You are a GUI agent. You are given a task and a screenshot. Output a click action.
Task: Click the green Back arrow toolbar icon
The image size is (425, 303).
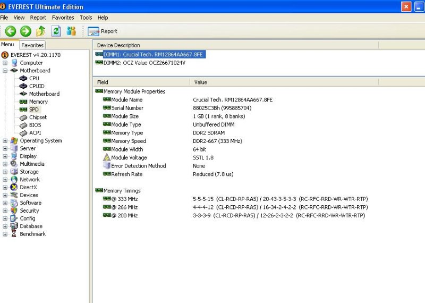coord(11,31)
